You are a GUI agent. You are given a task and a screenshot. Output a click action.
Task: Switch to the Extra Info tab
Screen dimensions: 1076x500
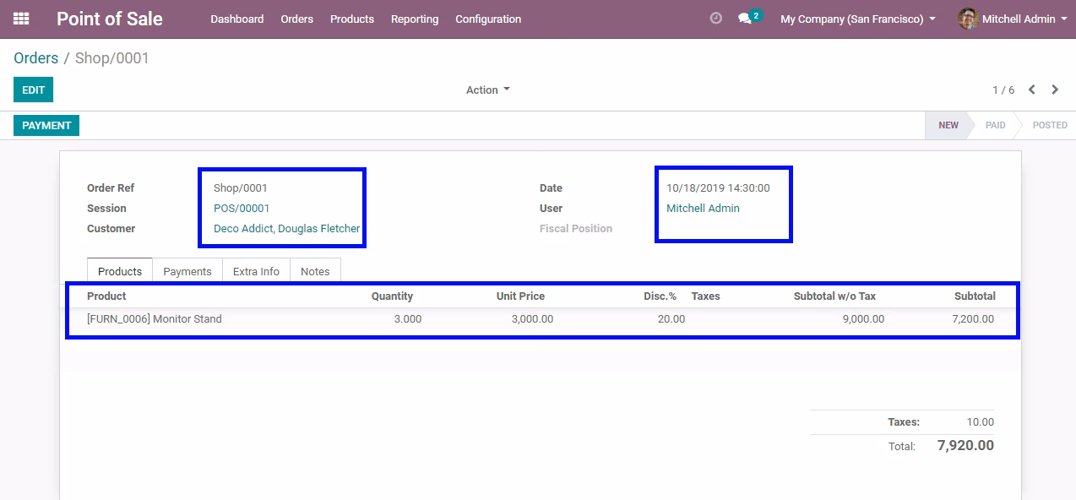[256, 271]
